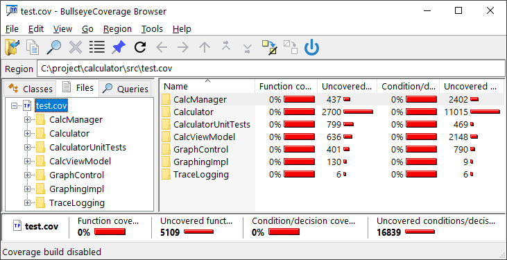Click the Coverage build disabled status text
507x260 pixels.
(x=52, y=252)
